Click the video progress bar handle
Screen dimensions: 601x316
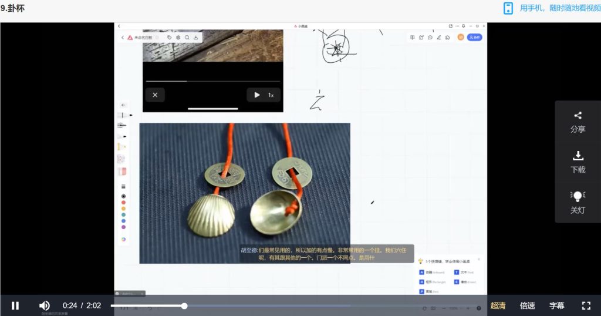tap(184, 306)
